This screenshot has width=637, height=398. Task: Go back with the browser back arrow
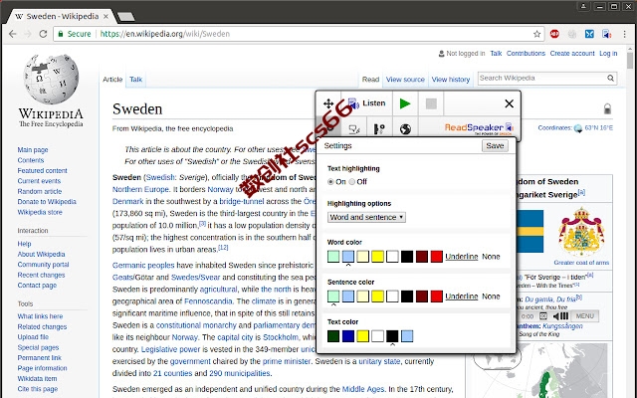[x=13, y=34]
